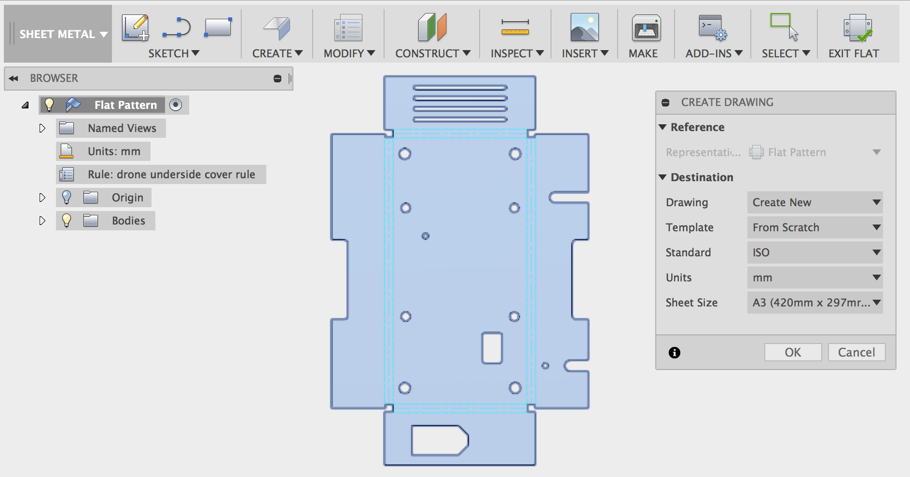The width and height of the screenshot is (910, 477).
Task: Click the Bodies folder icon
Action: (91, 221)
